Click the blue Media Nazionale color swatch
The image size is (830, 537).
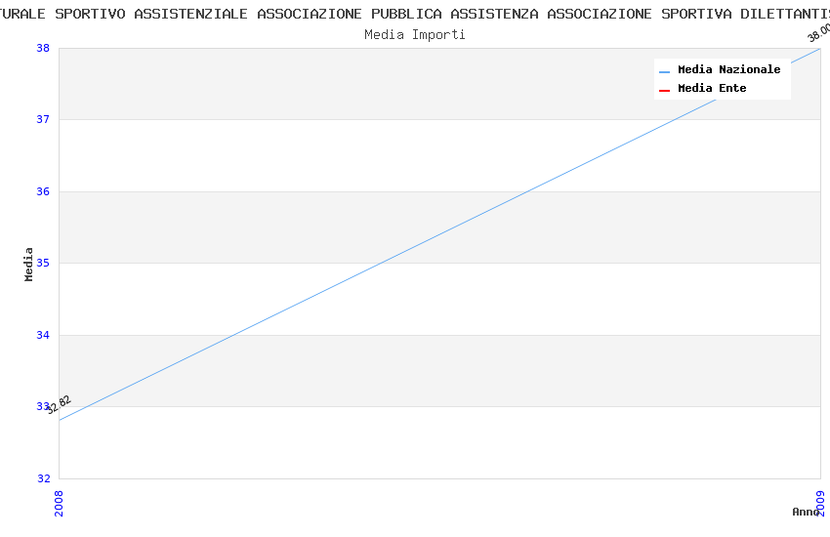665,71
